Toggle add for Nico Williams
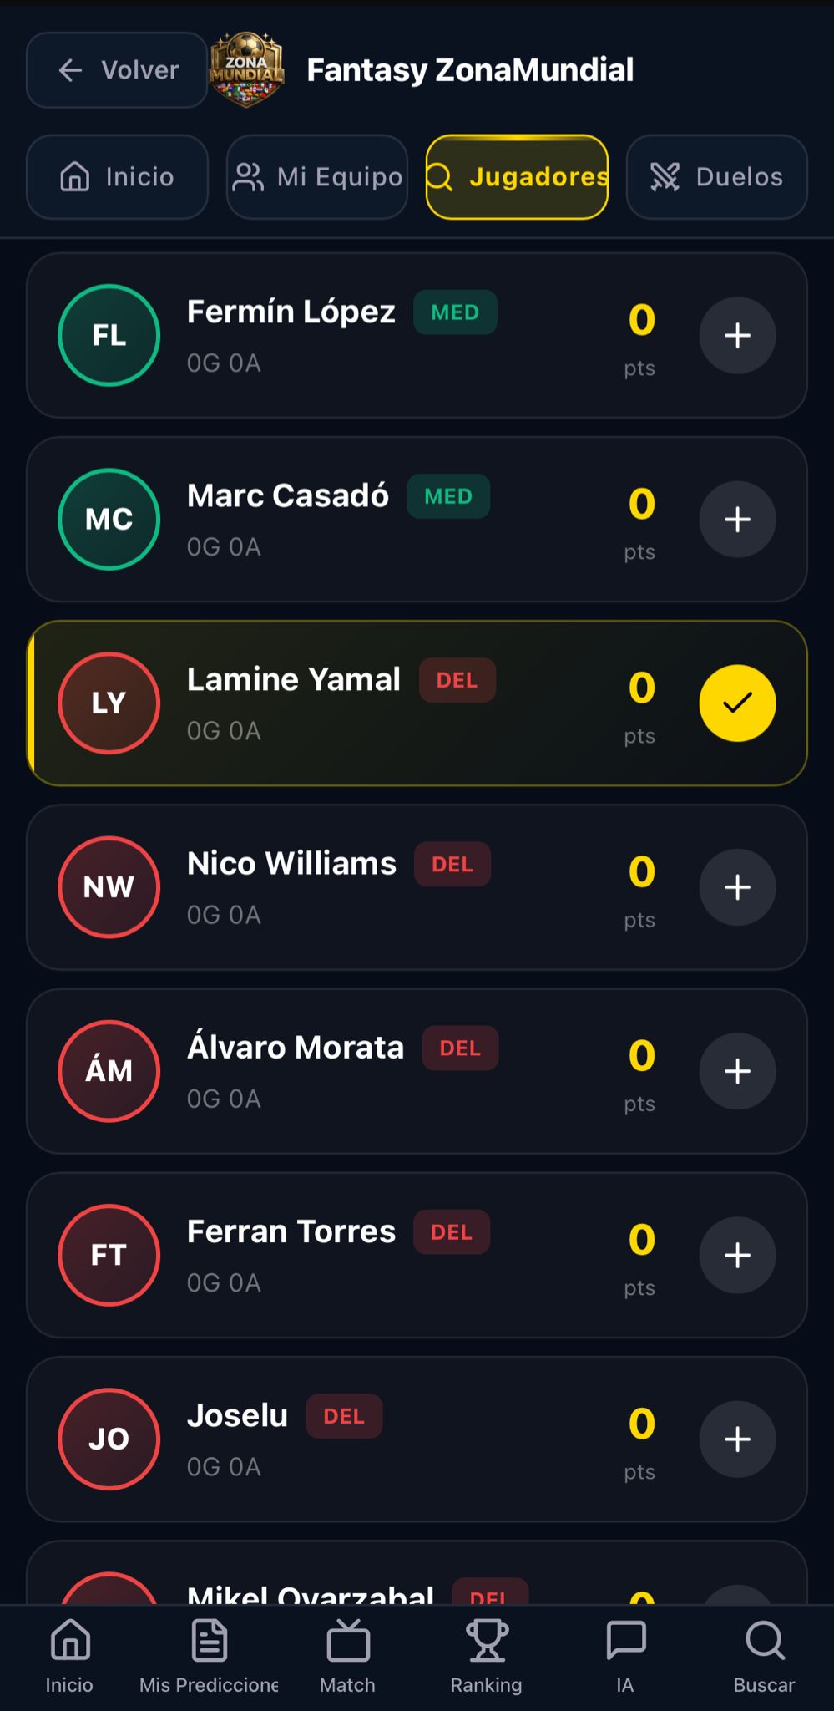This screenshot has width=834, height=1711. tap(737, 887)
